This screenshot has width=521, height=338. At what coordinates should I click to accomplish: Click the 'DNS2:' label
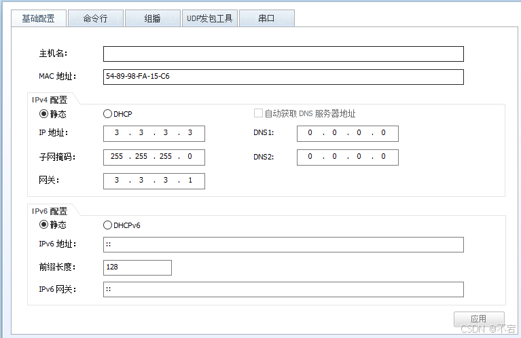point(264,157)
